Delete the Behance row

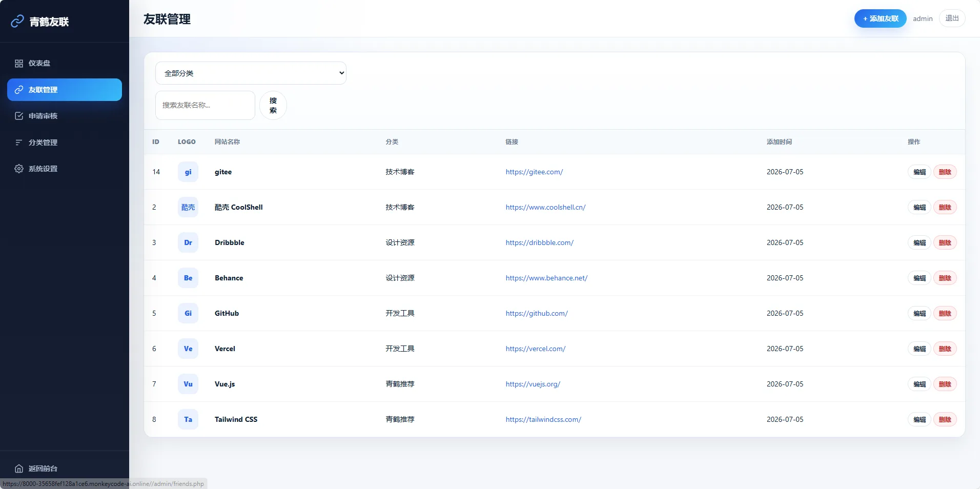(x=945, y=278)
